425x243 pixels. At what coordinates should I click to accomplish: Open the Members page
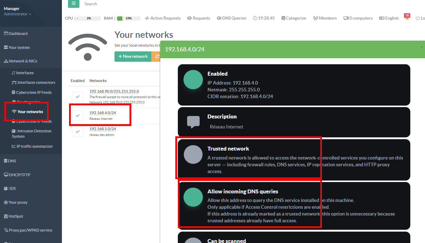(325, 18)
